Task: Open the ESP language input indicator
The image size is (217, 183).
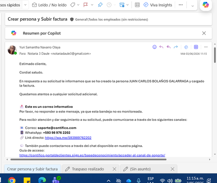Action: pyautogui.click(x=151, y=180)
